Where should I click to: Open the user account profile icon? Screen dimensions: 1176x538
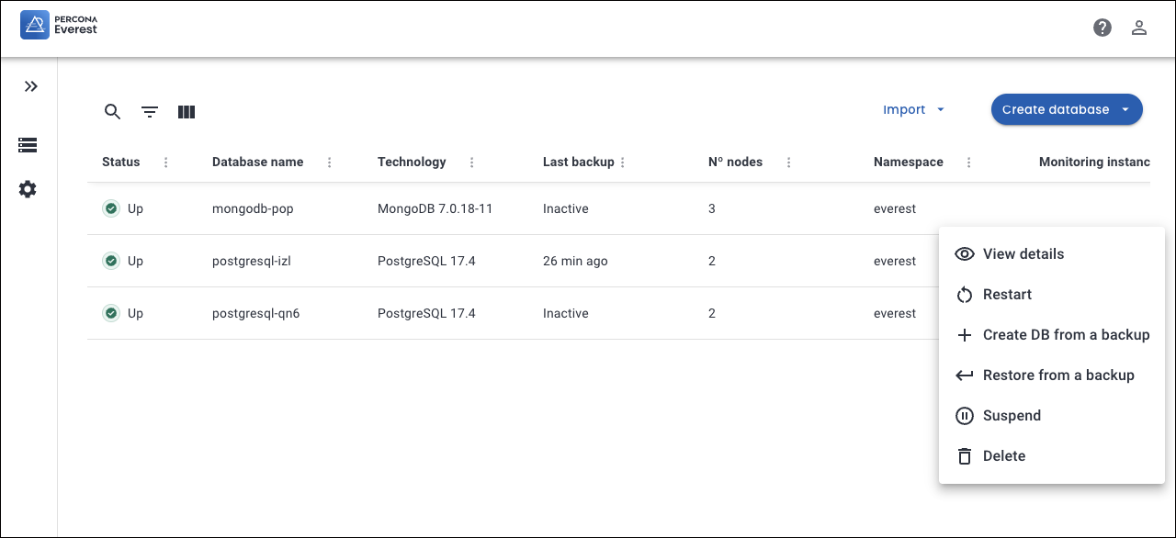(x=1139, y=28)
